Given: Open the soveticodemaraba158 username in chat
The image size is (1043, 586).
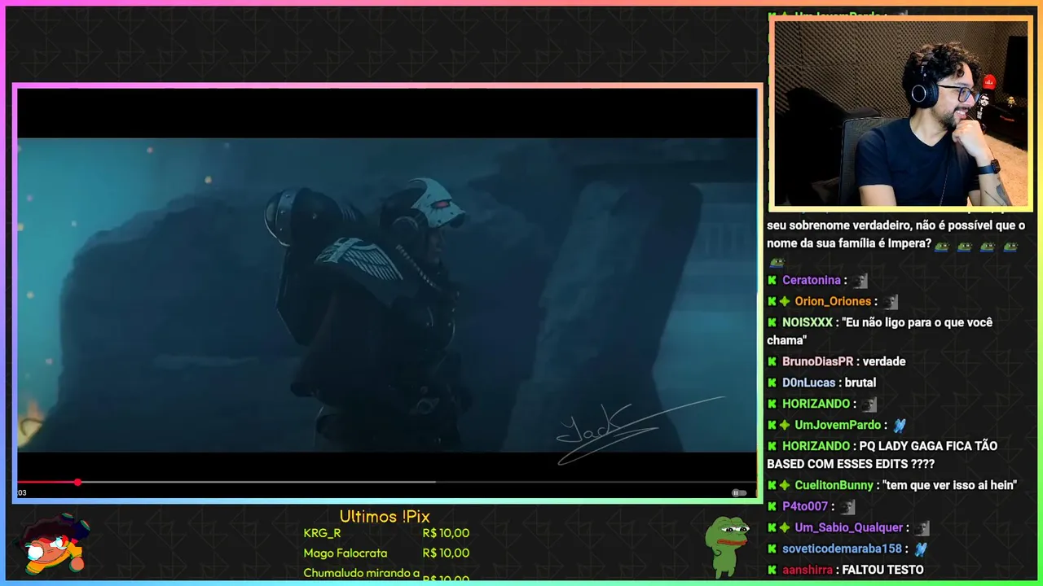Looking at the screenshot, I should pyautogui.click(x=842, y=549).
